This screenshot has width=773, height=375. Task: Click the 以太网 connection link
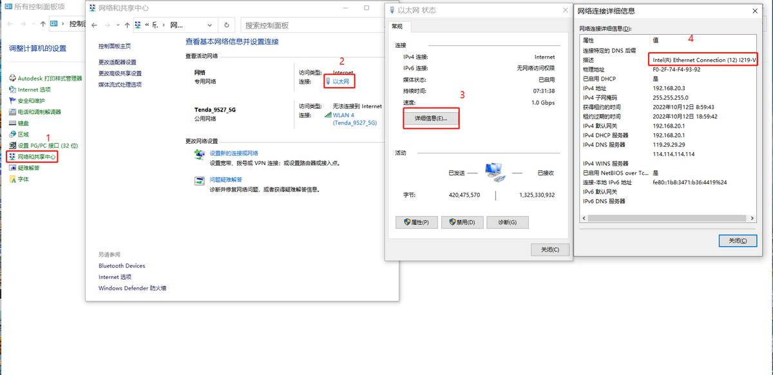click(340, 81)
